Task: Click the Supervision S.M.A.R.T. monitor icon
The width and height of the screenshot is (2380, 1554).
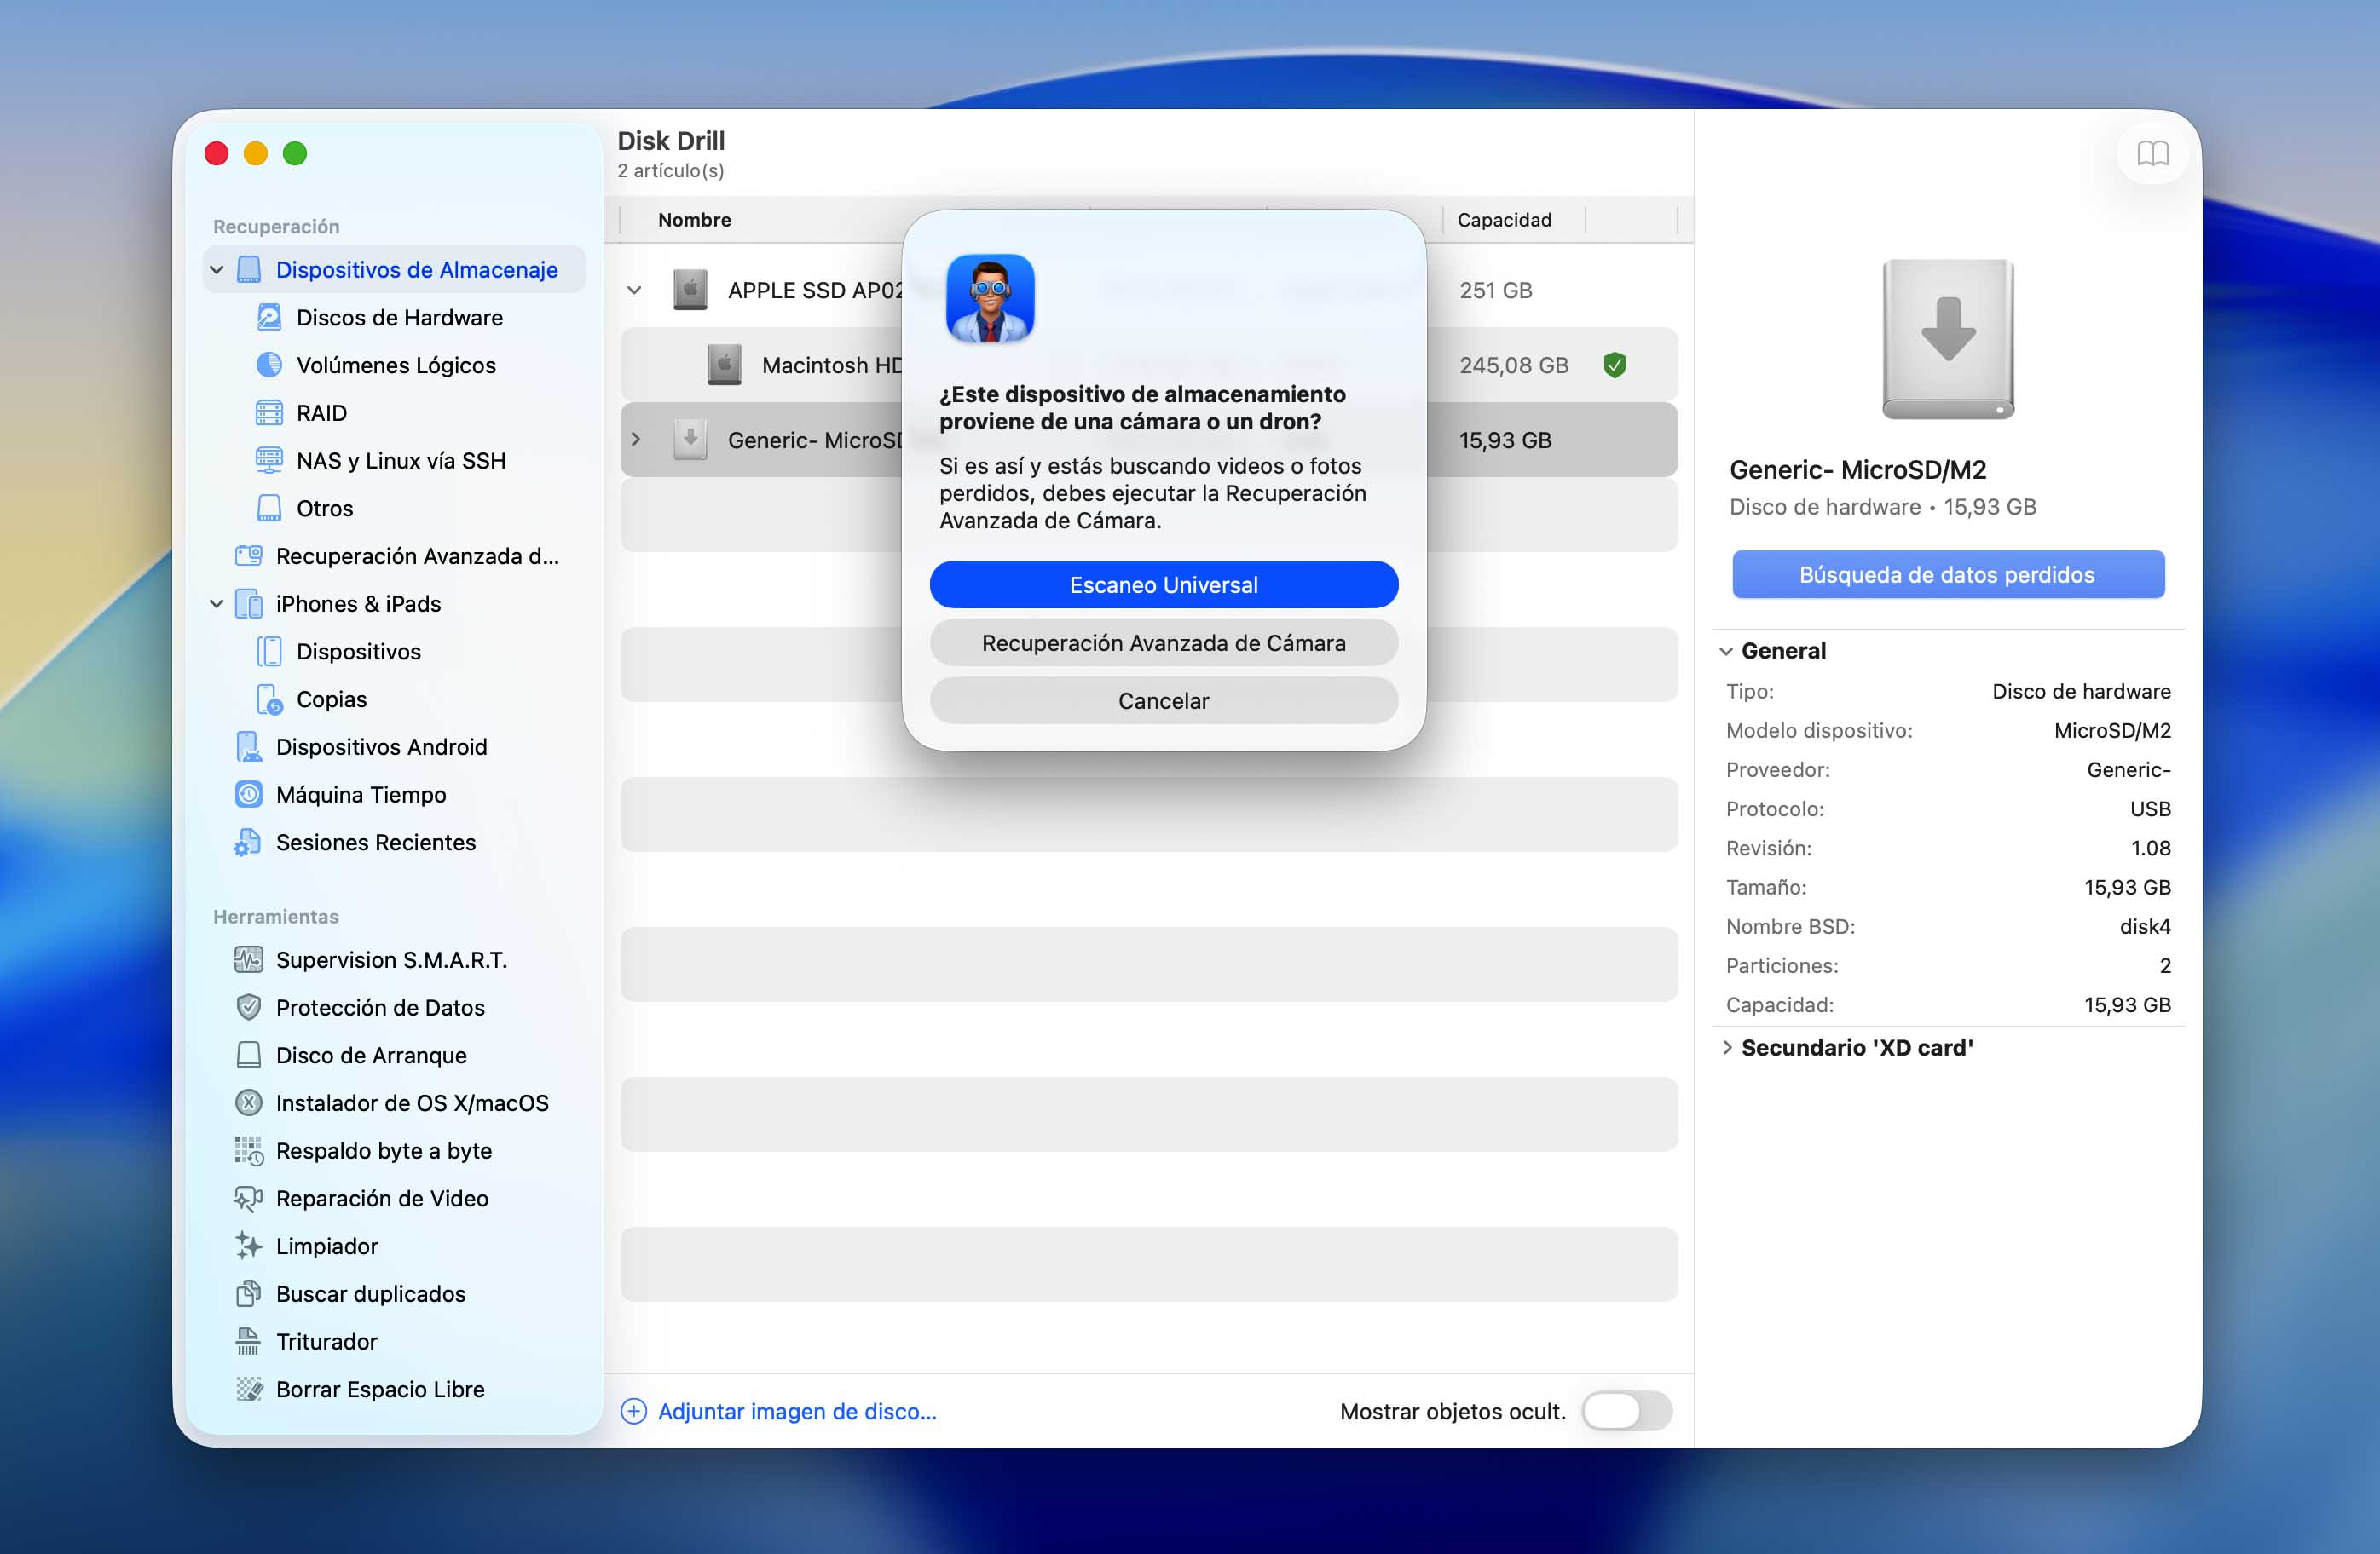Action: 248,959
